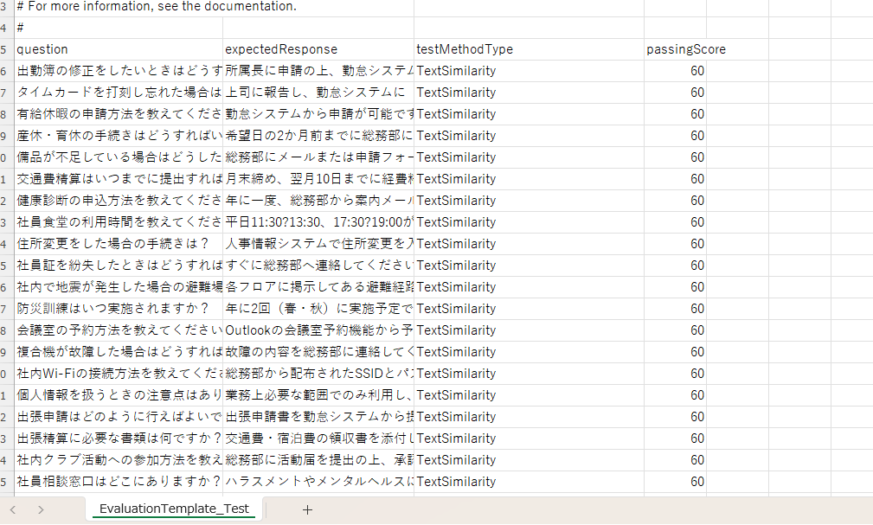Screen dimensions: 873x525
Task: Select response cell starting '故障の内容を総務部に'
Action: (318, 352)
